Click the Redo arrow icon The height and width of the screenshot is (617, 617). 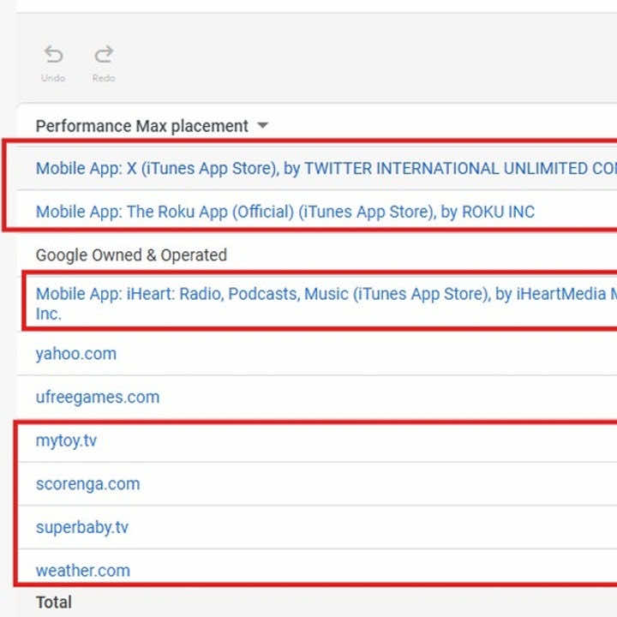pyautogui.click(x=104, y=54)
